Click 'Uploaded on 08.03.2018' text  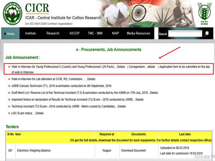click(x=175, y=148)
